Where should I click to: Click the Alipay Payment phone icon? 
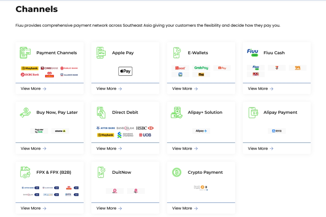(x=253, y=113)
